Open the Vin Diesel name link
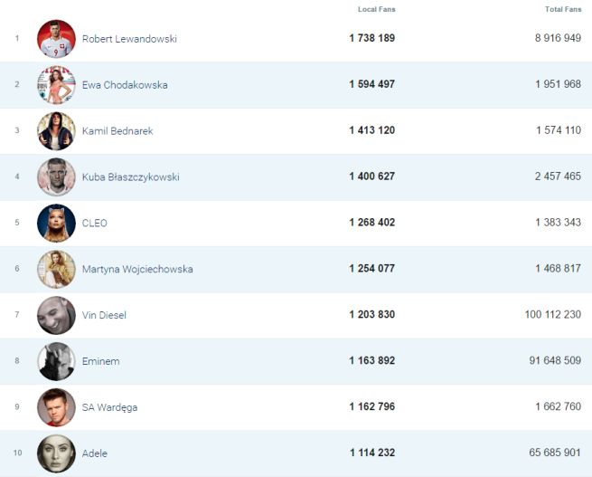This screenshot has height=477, width=592. 104,316
